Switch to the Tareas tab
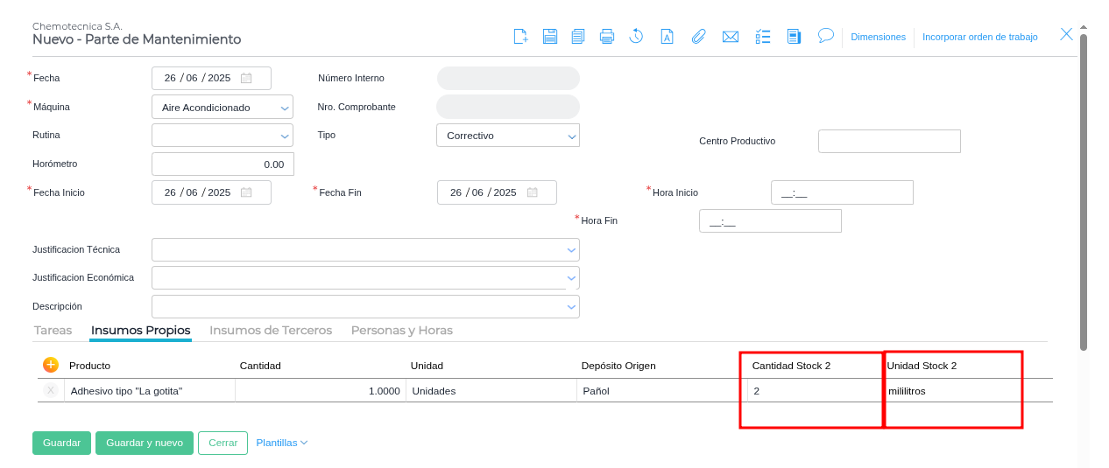1109x468 pixels. pos(53,331)
